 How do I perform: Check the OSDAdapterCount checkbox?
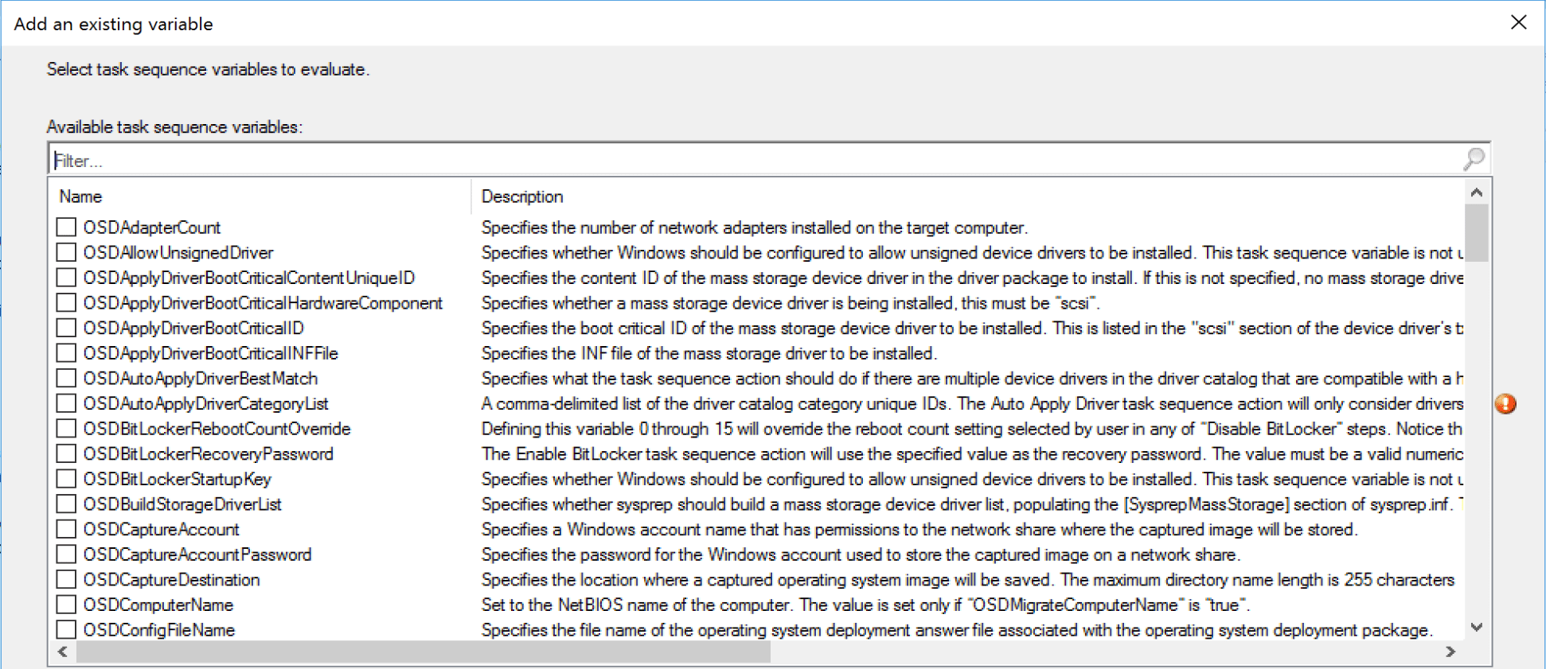[66, 228]
